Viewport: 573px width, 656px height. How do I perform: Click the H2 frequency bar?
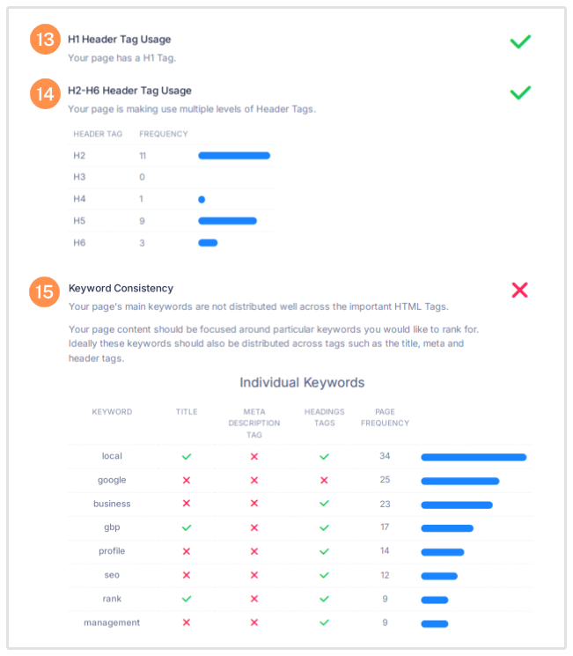pos(234,156)
